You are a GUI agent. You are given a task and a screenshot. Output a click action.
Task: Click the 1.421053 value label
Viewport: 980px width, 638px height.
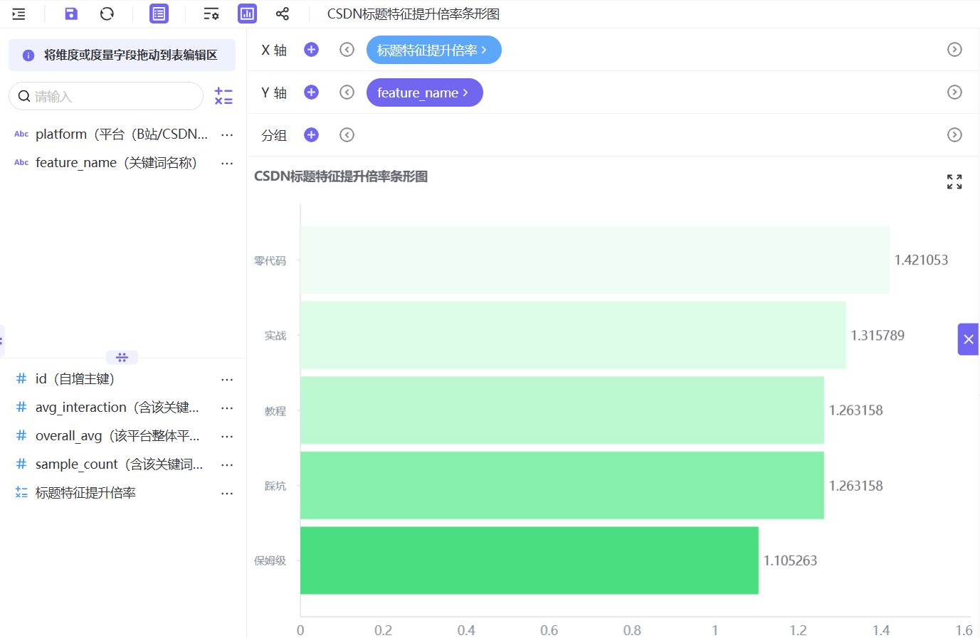(922, 260)
